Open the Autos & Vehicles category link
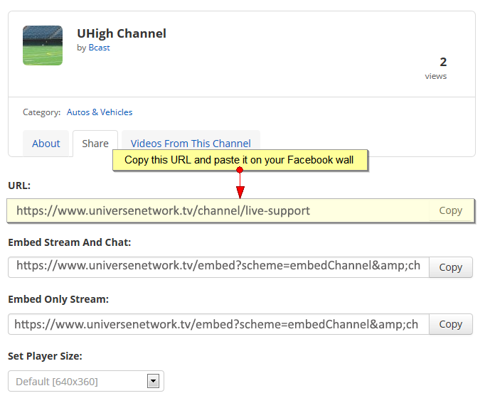490x403 pixels. coord(100,112)
